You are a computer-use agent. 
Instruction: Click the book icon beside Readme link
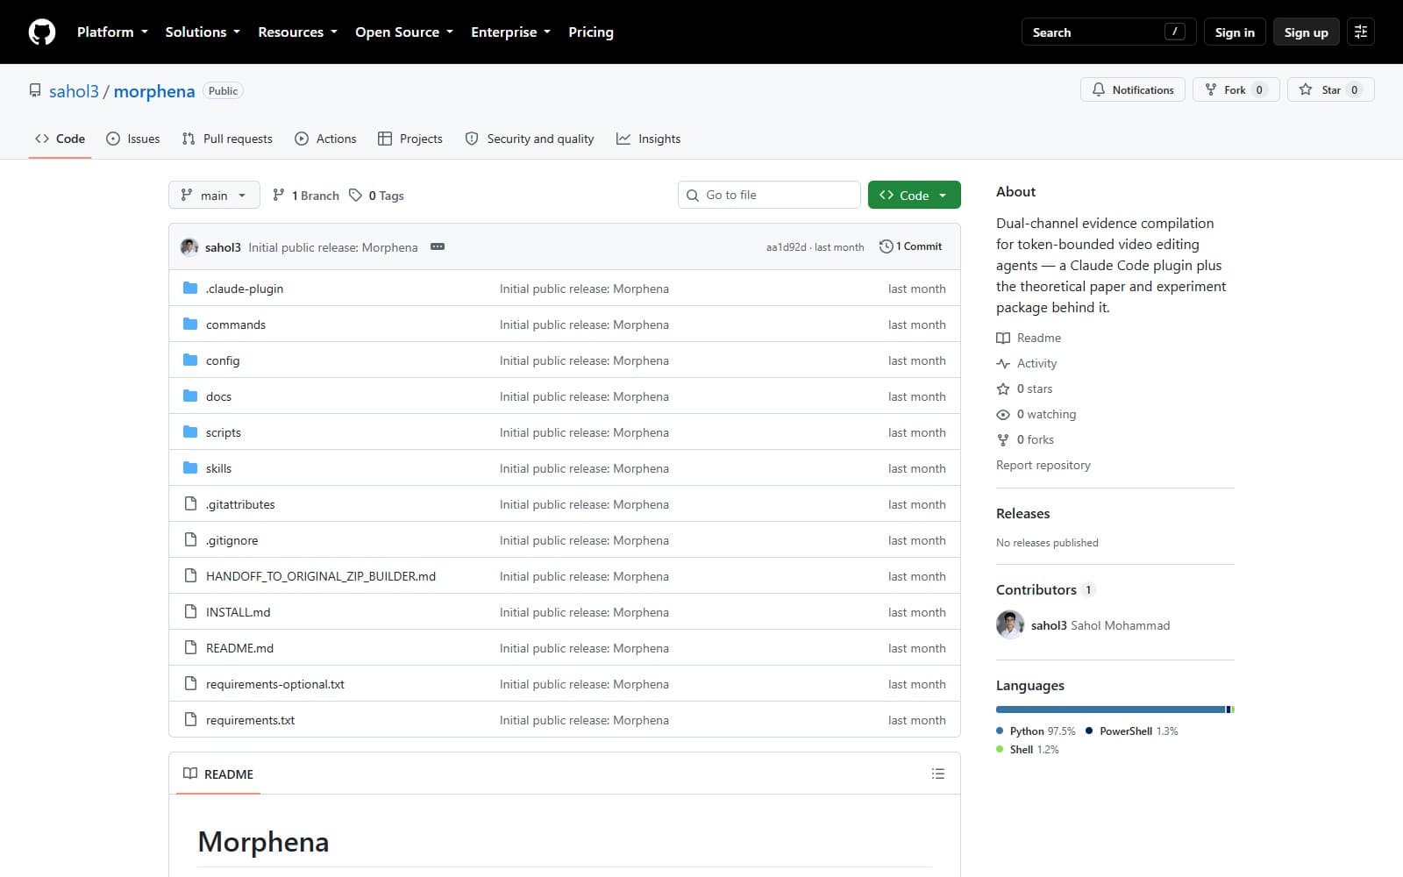point(1003,338)
